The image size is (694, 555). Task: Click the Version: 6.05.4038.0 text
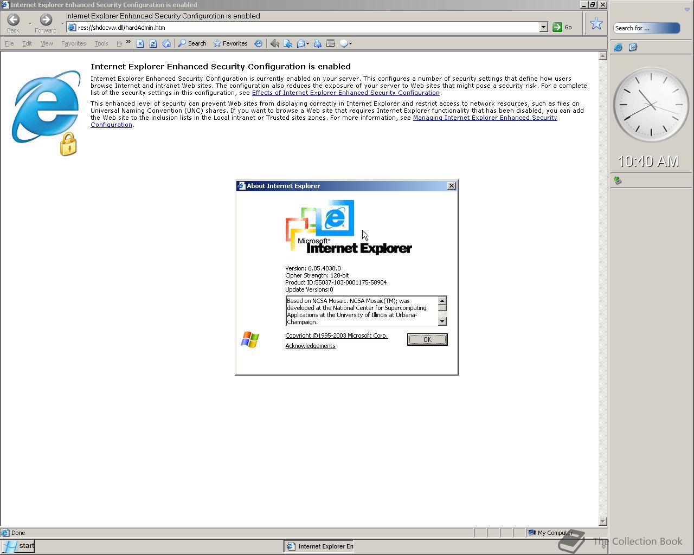click(313, 268)
